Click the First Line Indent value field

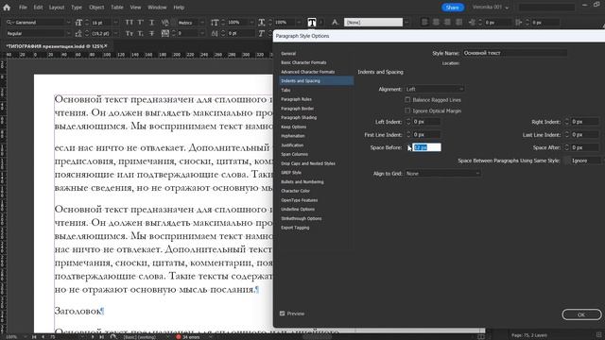(426, 134)
